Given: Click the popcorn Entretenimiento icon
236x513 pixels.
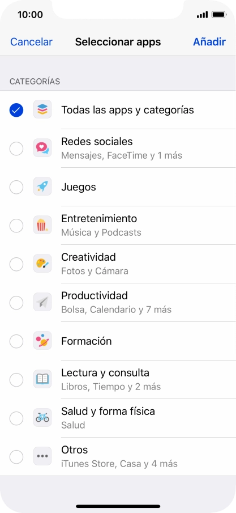Looking at the screenshot, I should click(42, 226).
